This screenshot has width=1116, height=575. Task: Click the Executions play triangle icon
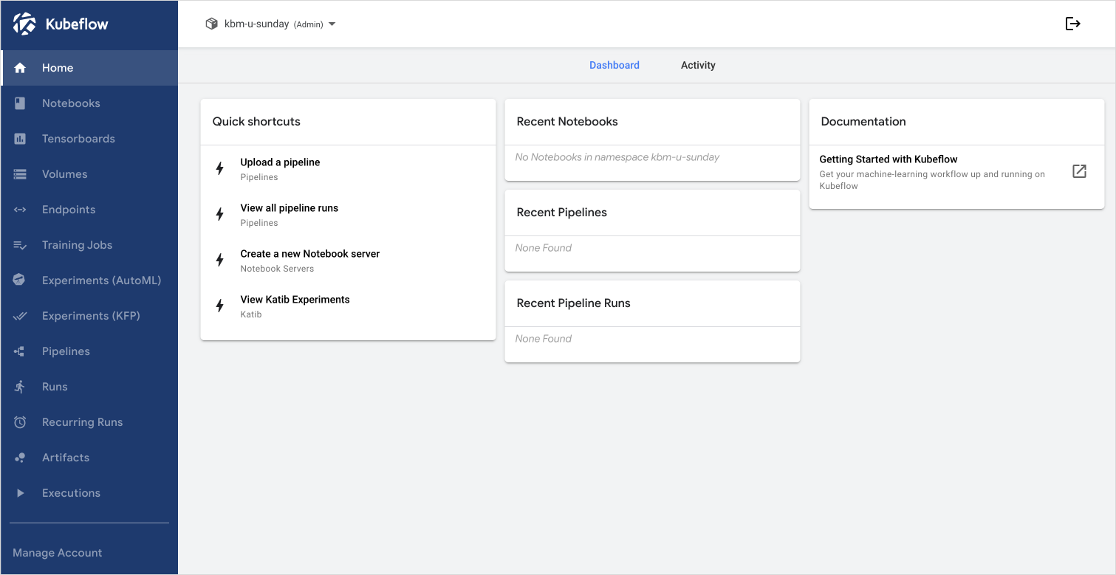point(20,493)
